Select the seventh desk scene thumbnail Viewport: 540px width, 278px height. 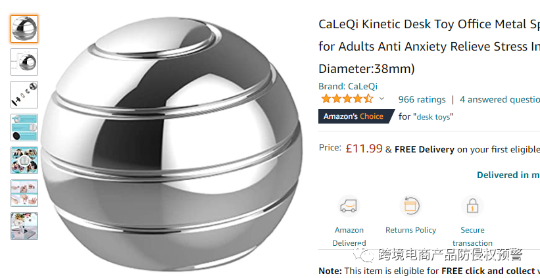pos(24,226)
